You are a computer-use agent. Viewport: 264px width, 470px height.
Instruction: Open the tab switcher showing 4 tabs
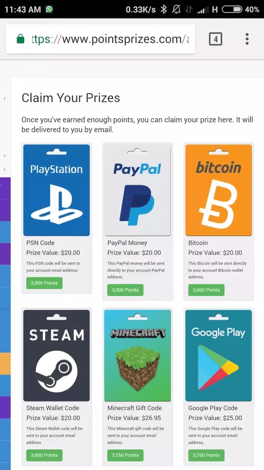(215, 39)
